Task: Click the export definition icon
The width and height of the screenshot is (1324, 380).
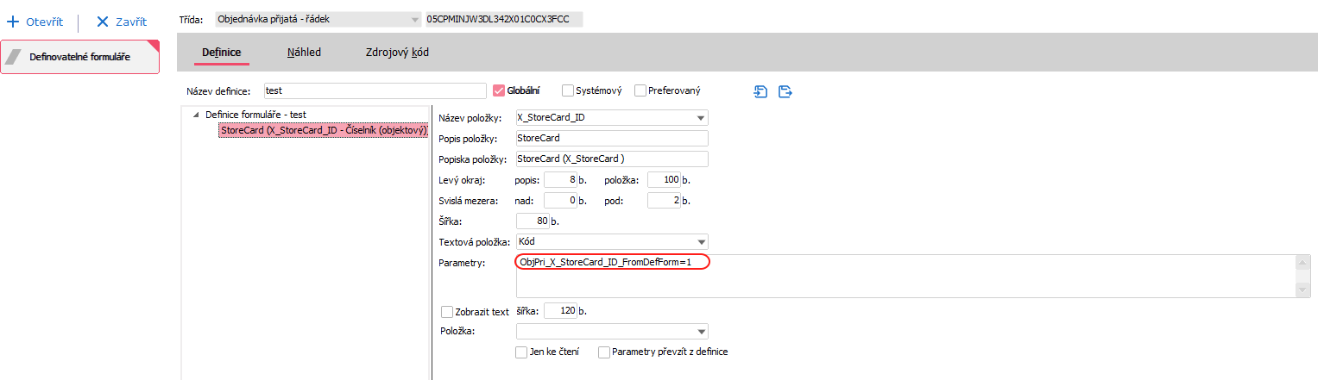Action: 785,91
